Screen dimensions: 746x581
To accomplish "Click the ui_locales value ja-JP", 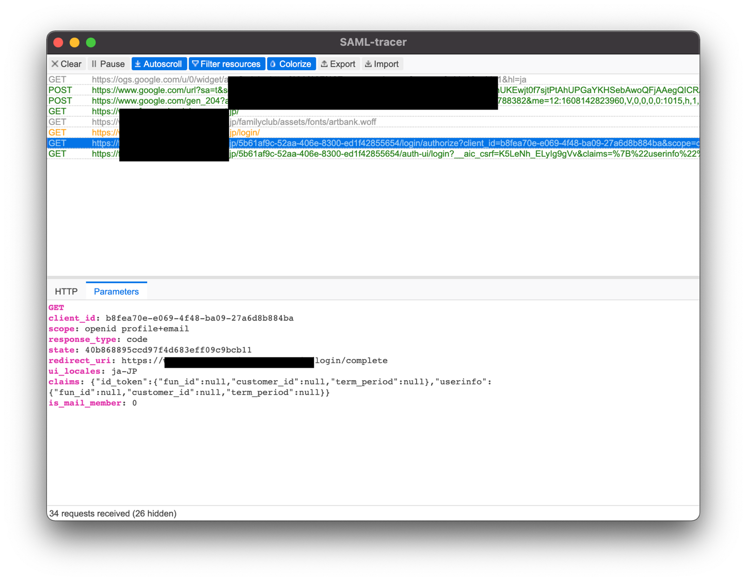I will point(124,371).
